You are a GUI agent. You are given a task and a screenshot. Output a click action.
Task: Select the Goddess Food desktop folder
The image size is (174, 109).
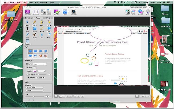click(11, 15)
